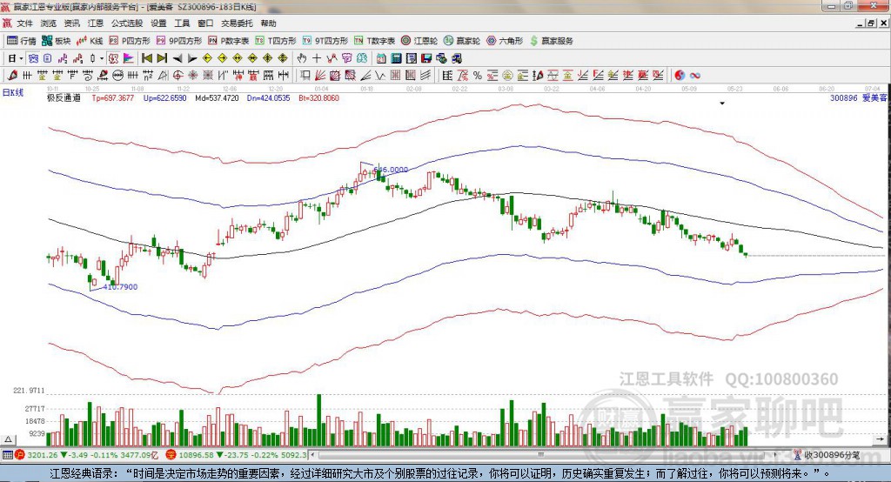Screen dimensions: 891x482
Task: Click the save floppy disk icon
Action: point(426,58)
